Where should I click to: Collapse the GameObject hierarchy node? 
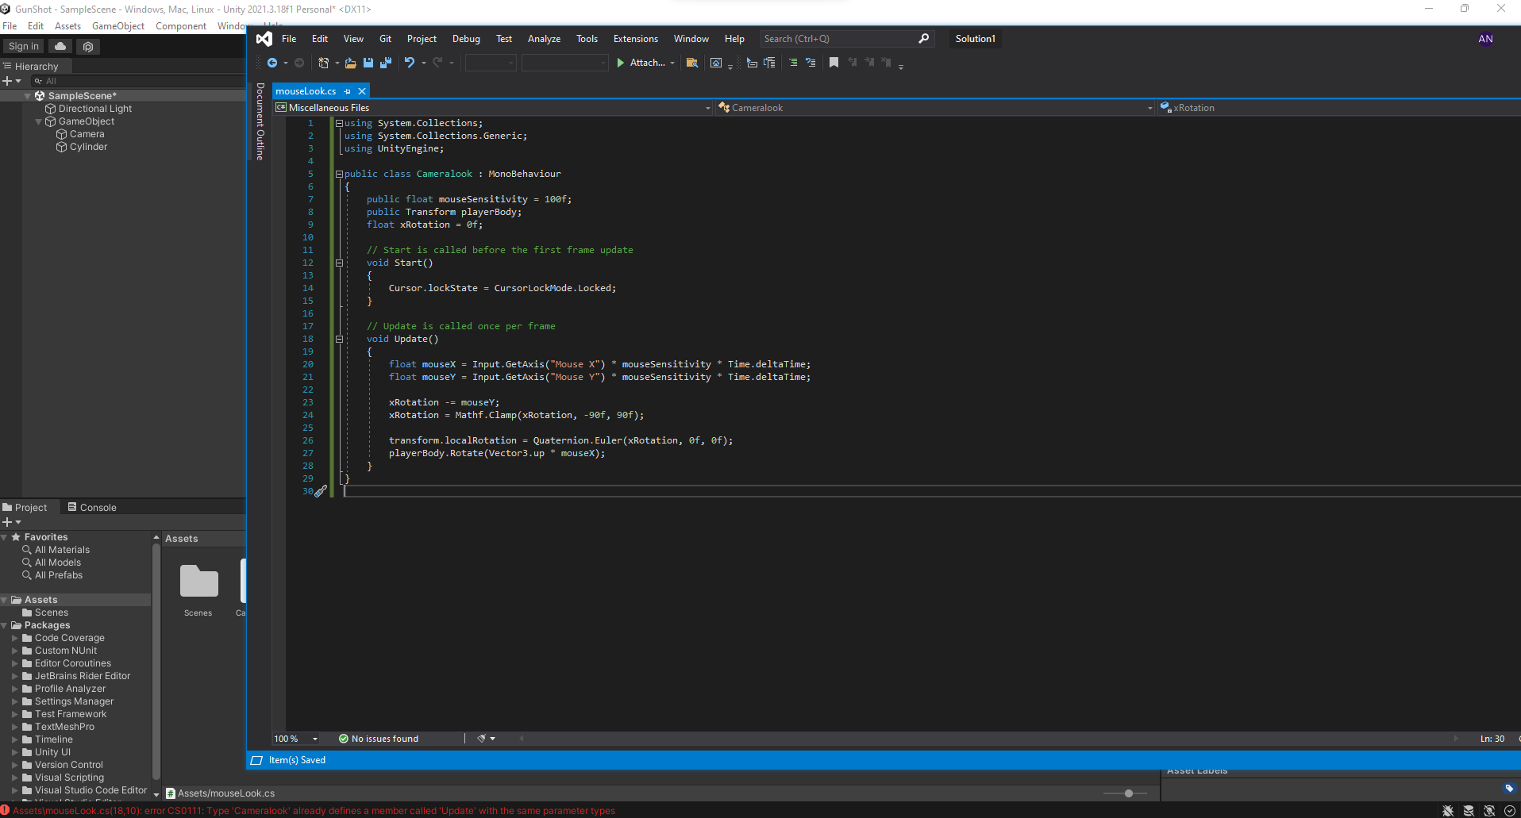pyautogui.click(x=39, y=121)
